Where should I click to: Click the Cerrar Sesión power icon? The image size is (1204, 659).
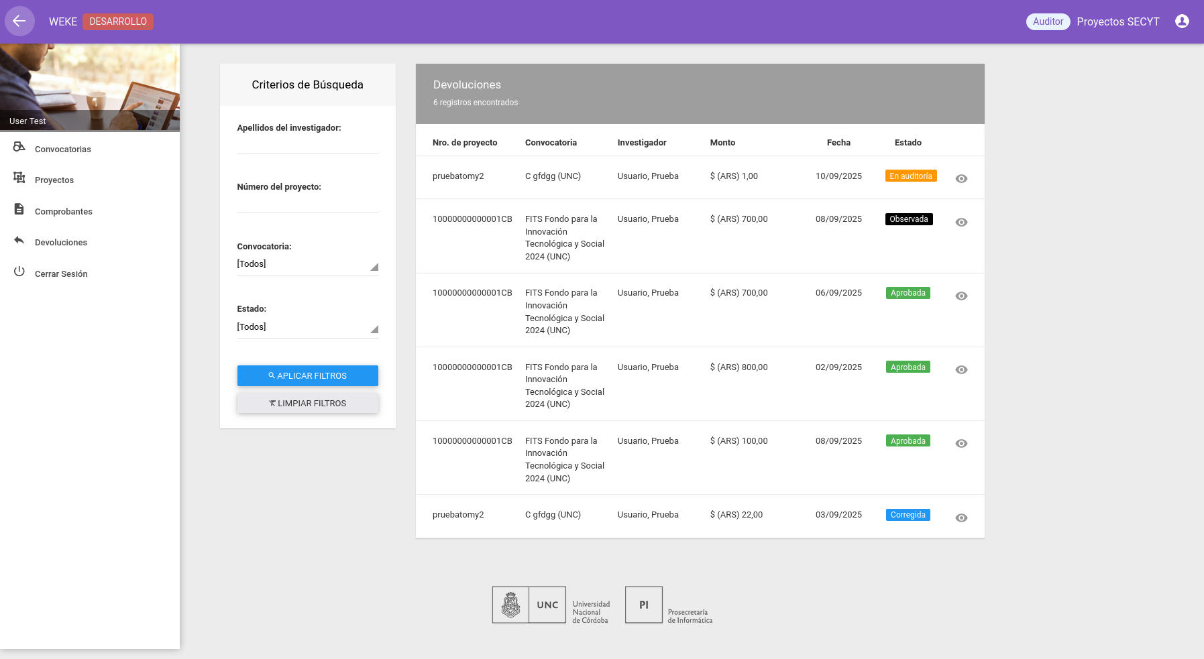[19, 272]
